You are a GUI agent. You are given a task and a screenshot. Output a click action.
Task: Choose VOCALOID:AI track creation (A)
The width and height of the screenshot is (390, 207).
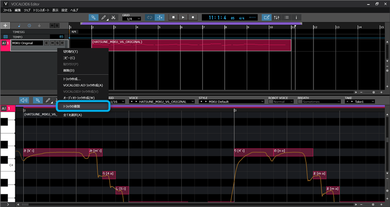(x=83, y=85)
